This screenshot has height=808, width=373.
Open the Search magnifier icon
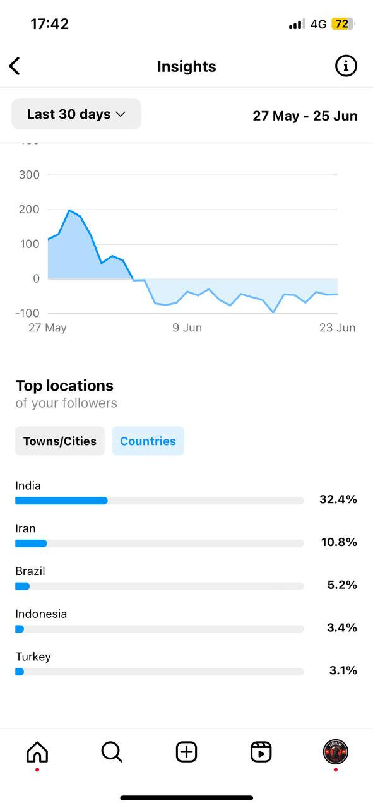(112, 752)
